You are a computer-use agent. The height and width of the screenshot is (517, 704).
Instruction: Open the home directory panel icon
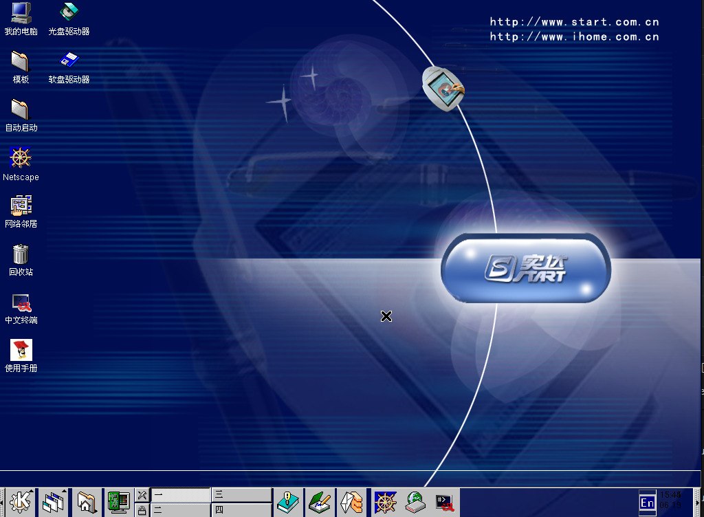(x=87, y=502)
